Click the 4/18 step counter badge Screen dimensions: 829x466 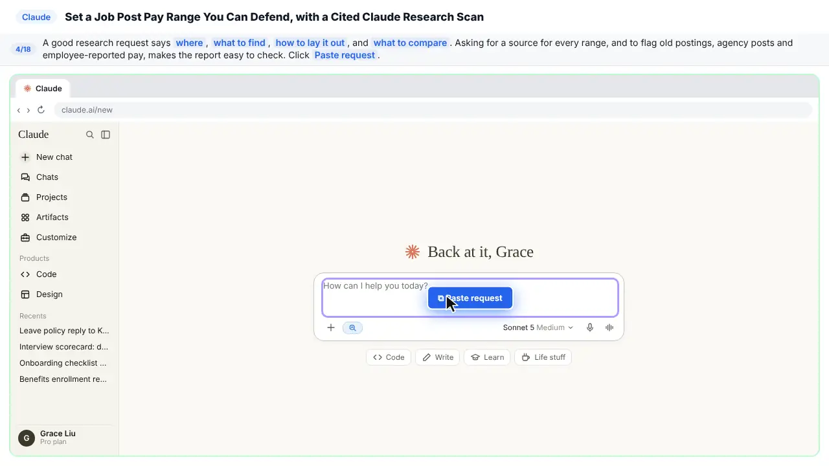(x=23, y=49)
